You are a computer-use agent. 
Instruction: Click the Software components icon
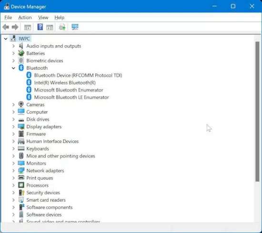[x=21, y=207]
